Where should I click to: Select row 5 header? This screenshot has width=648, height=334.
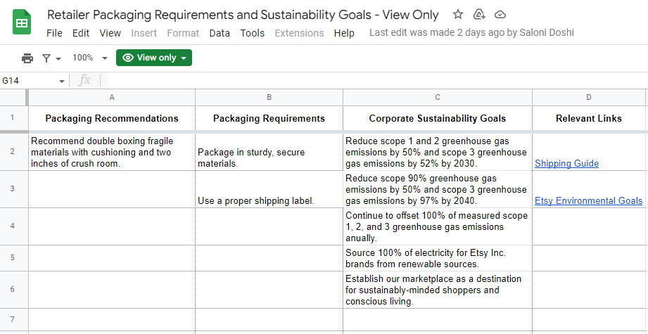pyautogui.click(x=13, y=258)
